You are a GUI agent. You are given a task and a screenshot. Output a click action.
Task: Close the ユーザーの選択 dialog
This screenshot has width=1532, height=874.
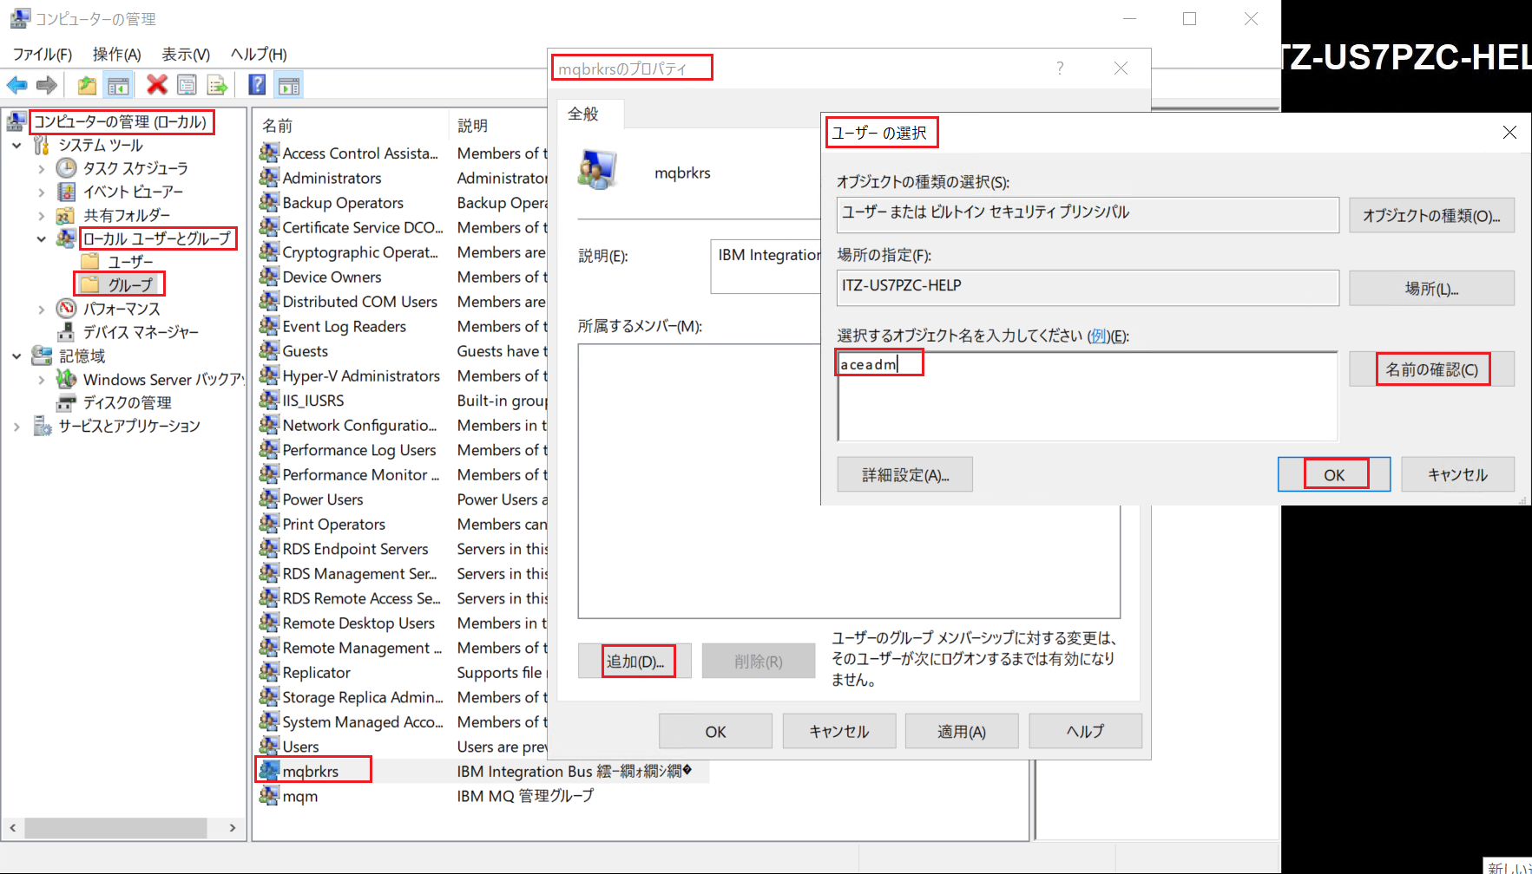pyautogui.click(x=1509, y=132)
